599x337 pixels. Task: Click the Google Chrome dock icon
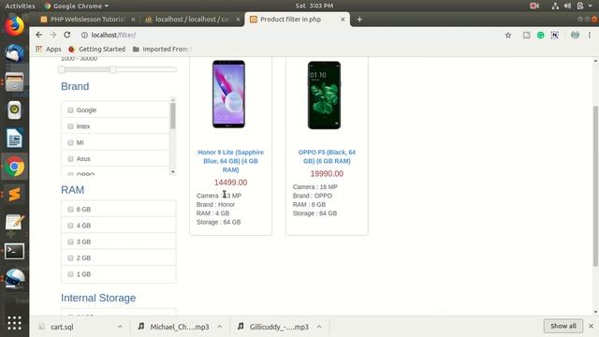[x=15, y=167]
